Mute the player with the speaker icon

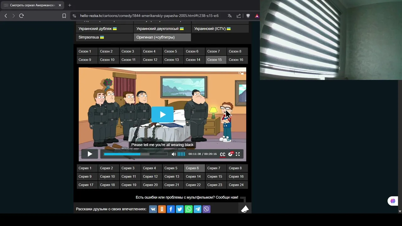pos(173,154)
